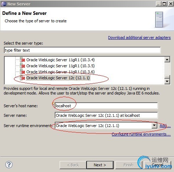Select Oracle WebLogic Server 12c (12.1.1) row
Image resolution: width=174 pixels, height=172 pixels.
click(58, 78)
